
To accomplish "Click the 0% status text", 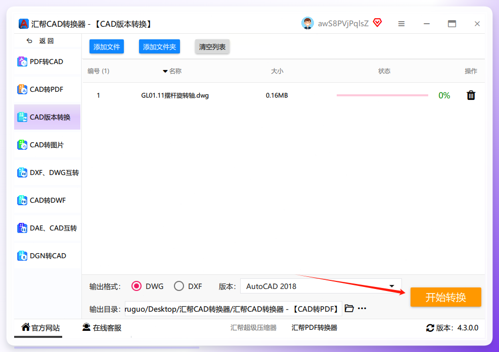I will pos(444,95).
